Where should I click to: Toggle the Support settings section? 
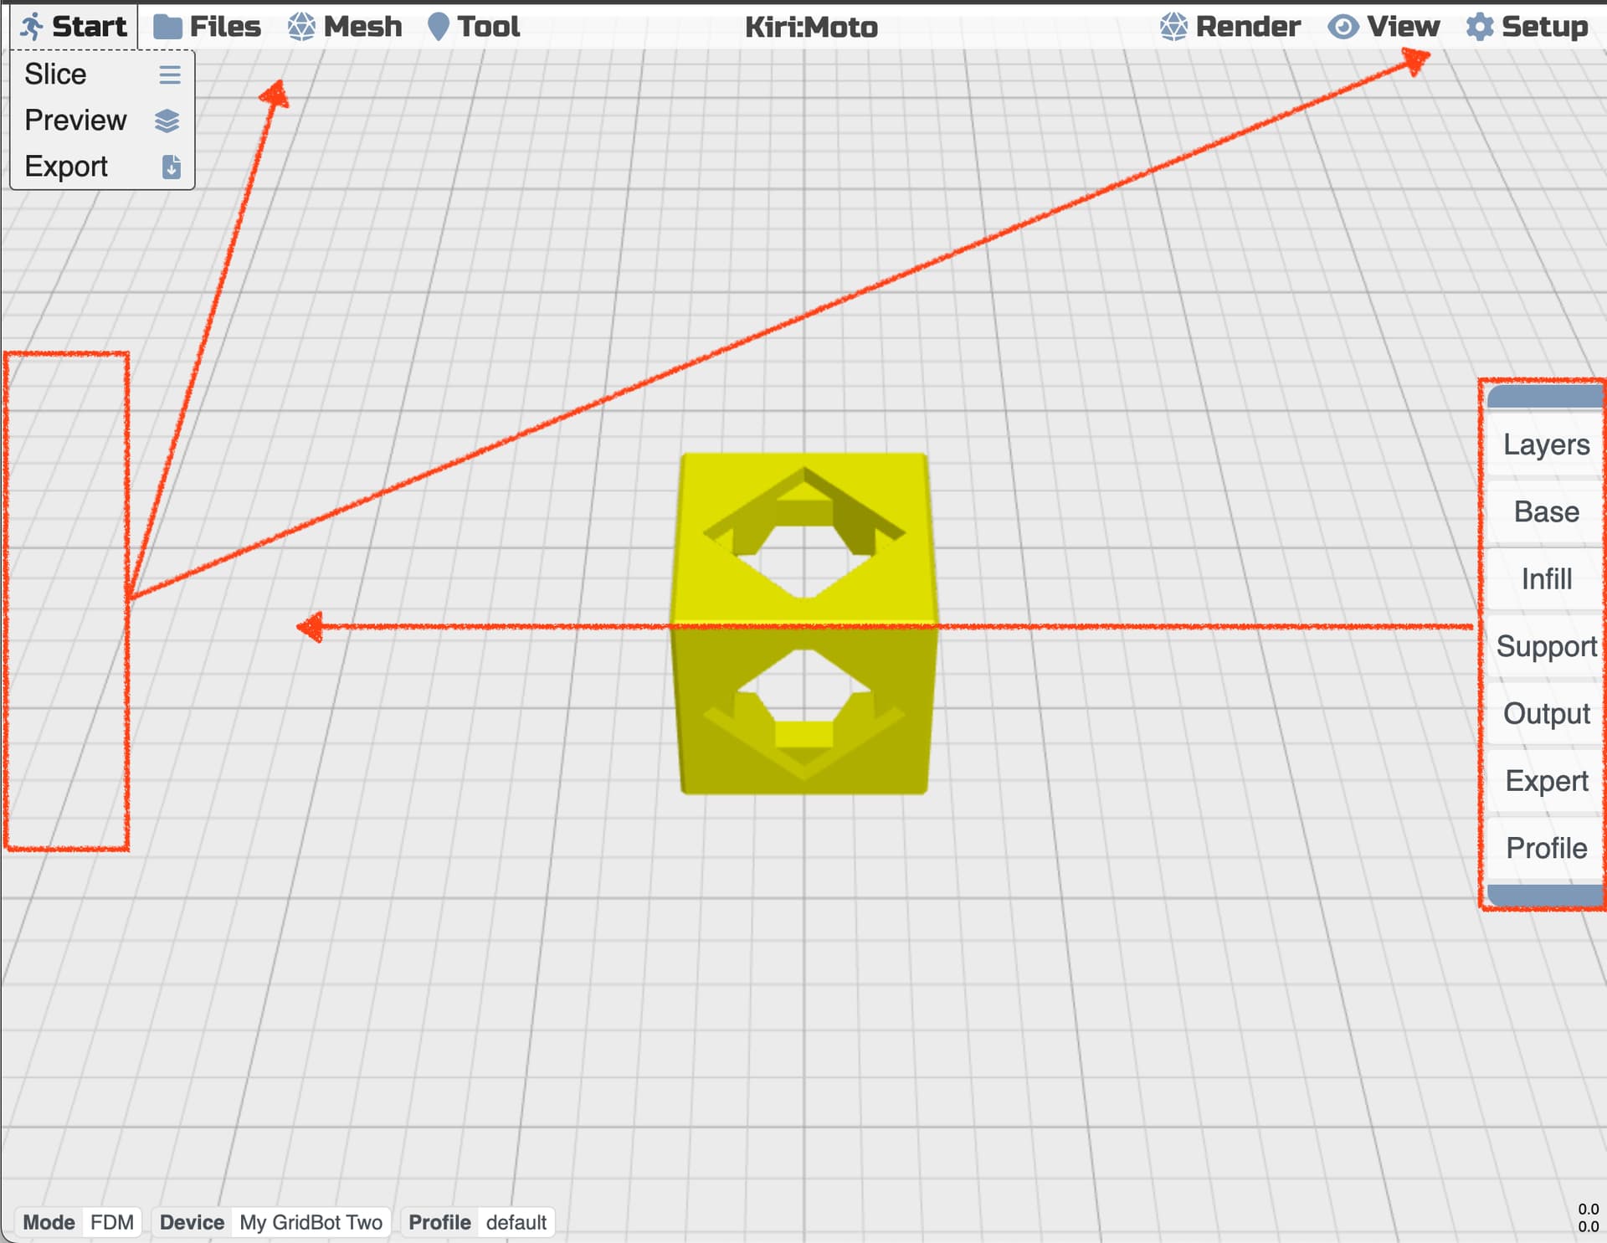click(x=1545, y=646)
